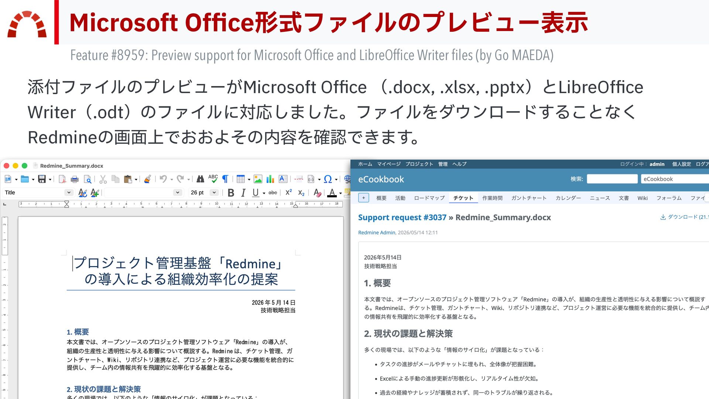Insert a table using the table icon
Viewport: 709px width, 399px height.
click(x=240, y=180)
